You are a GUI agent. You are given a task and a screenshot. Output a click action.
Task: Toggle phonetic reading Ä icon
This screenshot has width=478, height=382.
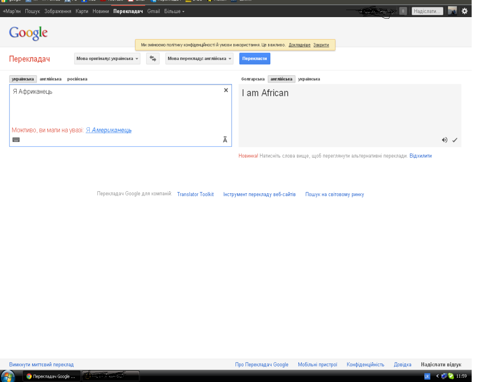pyautogui.click(x=225, y=140)
